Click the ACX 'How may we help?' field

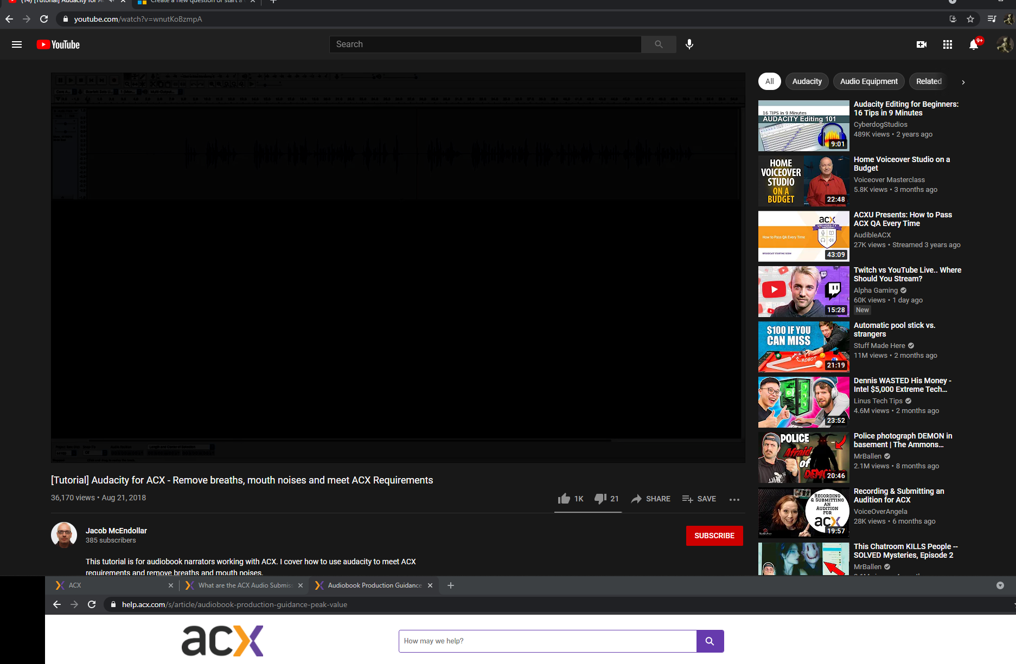click(x=548, y=641)
